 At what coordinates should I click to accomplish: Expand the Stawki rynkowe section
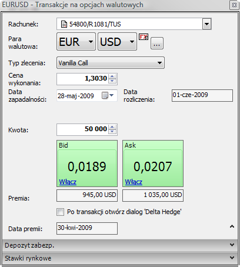120,258
